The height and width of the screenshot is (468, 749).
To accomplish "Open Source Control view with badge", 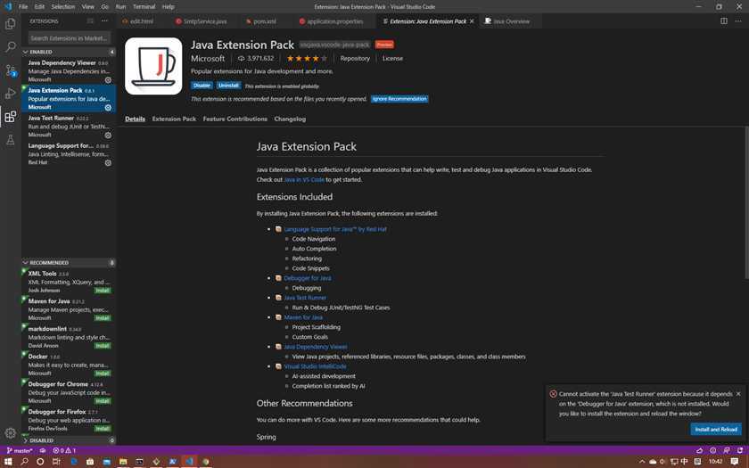I will point(10,70).
